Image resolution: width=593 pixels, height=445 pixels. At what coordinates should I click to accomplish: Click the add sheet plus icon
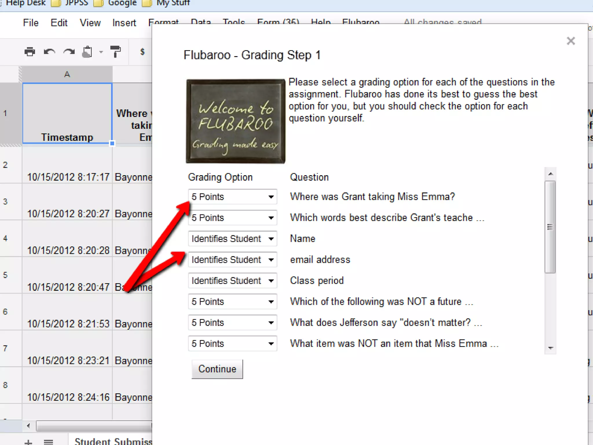pos(28,442)
